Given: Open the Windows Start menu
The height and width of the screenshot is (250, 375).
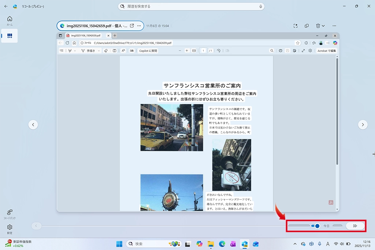Looking at the screenshot, I should click(119, 244).
